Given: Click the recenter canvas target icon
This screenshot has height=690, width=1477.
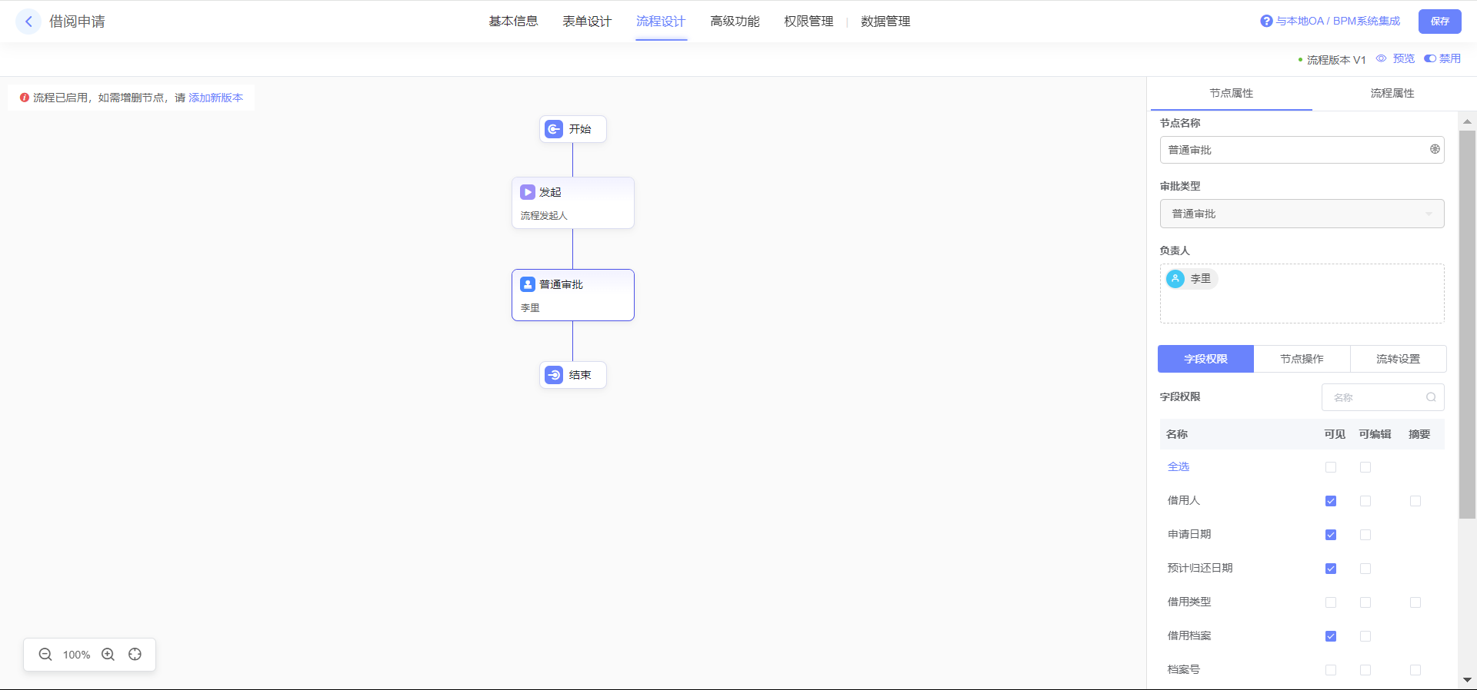Looking at the screenshot, I should click(135, 655).
